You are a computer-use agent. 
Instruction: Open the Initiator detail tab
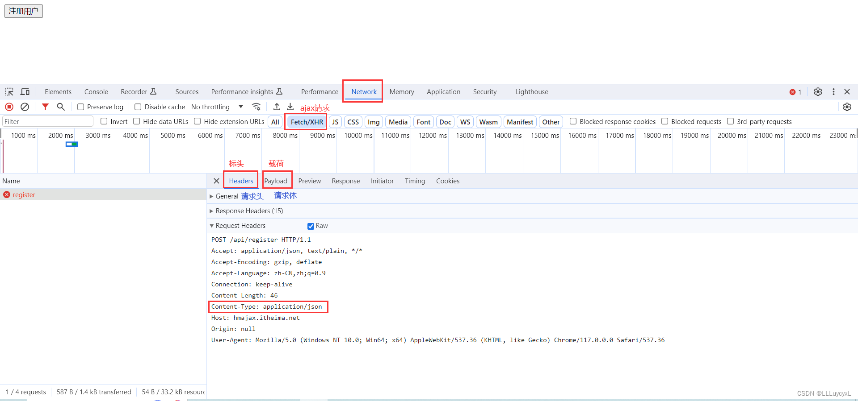(382, 181)
